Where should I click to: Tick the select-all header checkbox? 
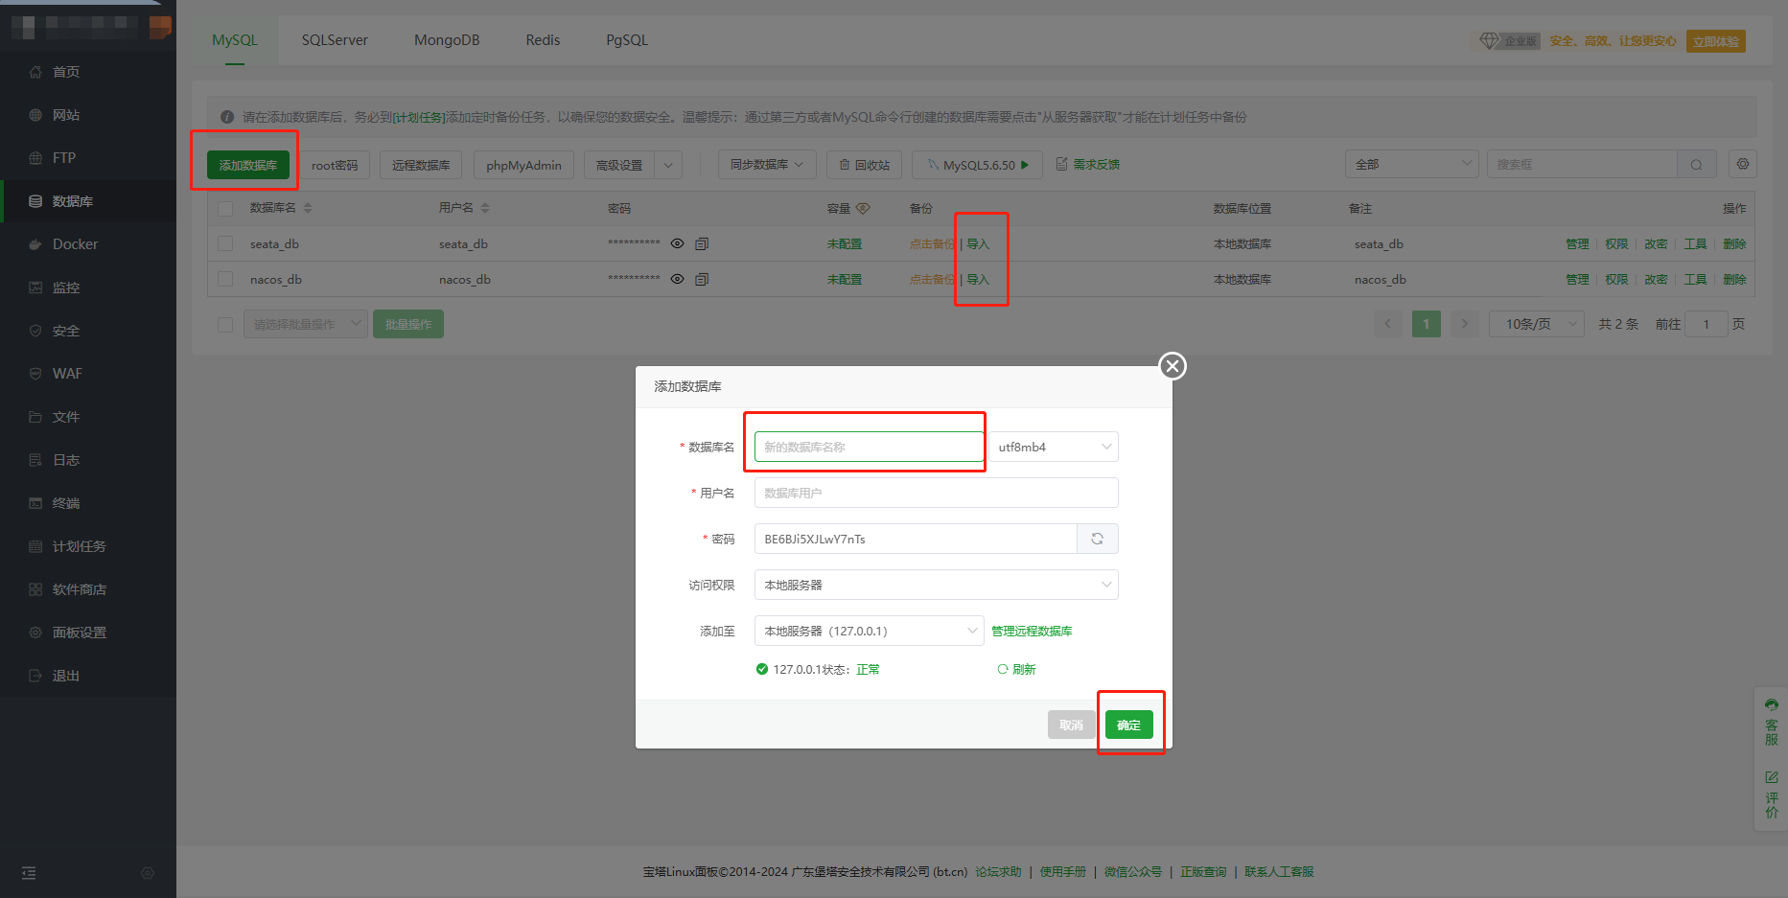tap(225, 209)
